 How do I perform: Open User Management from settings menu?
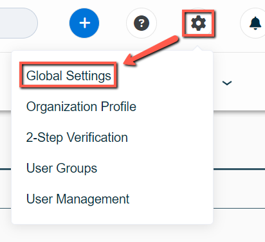[78, 199]
